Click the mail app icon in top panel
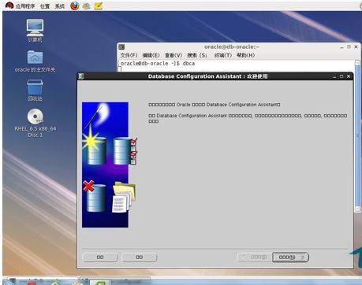The height and width of the screenshot is (285, 362). click(87, 6)
